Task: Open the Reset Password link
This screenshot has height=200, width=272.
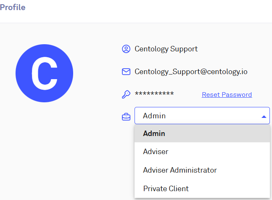Action: click(227, 95)
